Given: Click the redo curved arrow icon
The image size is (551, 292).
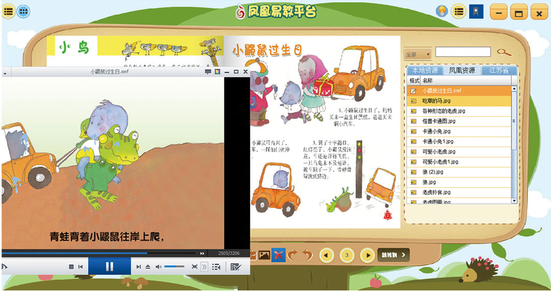Looking at the screenshot, I should [292, 255].
